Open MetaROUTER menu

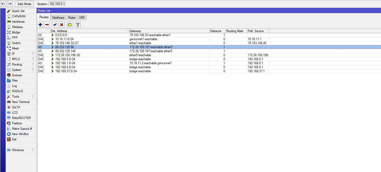click(x=21, y=118)
